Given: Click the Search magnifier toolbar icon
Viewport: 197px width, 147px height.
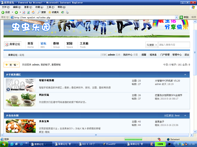Looking at the screenshot, I should pyautogui.click(x=39, y=12).
